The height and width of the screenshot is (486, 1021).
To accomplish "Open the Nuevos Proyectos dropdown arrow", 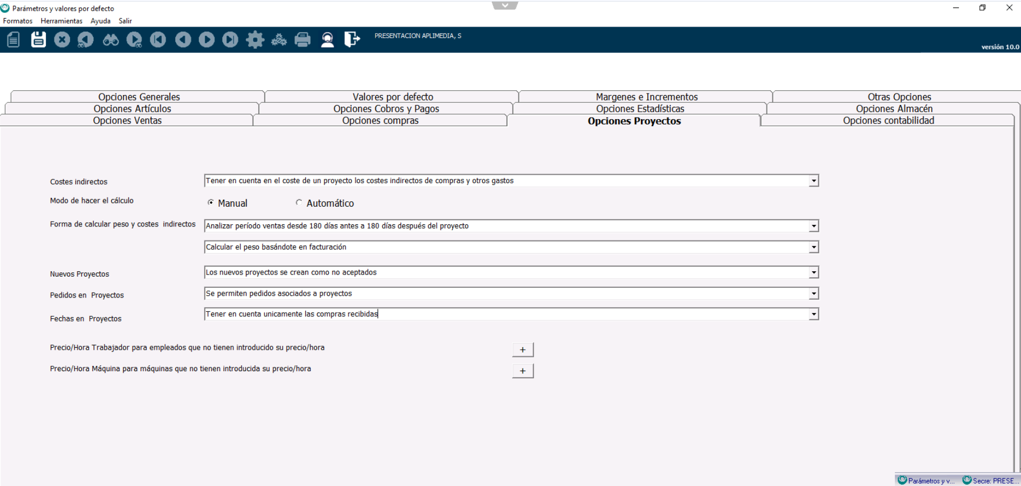I will point(813,273).
